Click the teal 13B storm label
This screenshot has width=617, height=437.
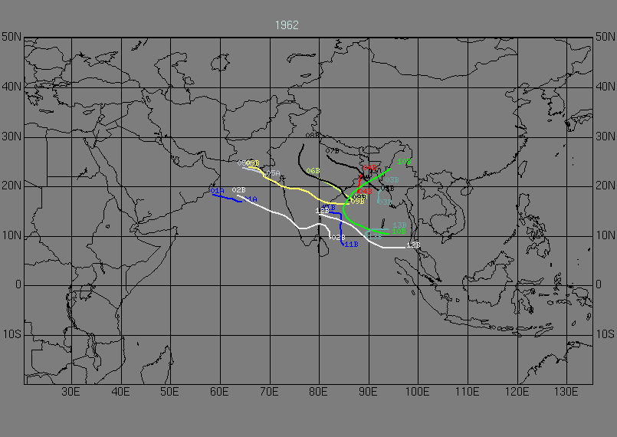399,225
